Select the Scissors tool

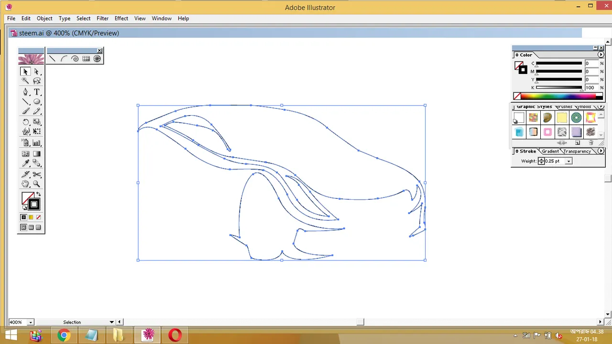coord(36,174)
